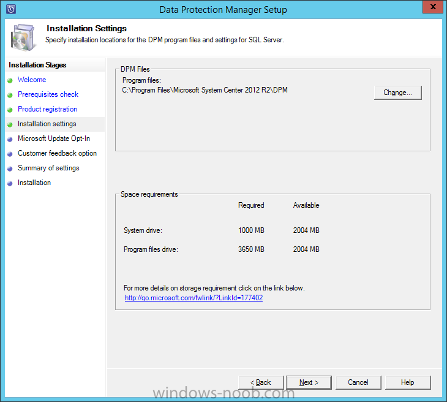This screenshot has width=447, height=402.
Task: Open the Product registration stage
Action: (x=47, y=109)
